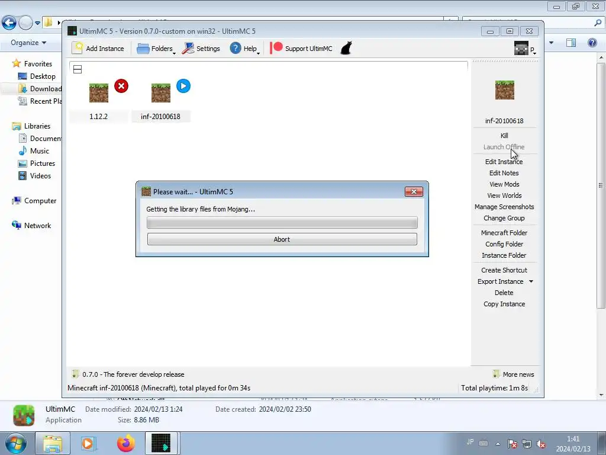The height and width of the screenshot is (455, 606).
Task: Open Windows Media Player from taskbar
Action: click(x=88, y=443)
